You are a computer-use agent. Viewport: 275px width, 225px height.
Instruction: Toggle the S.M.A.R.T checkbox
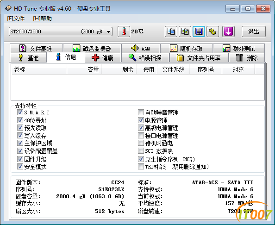(20, 112)
